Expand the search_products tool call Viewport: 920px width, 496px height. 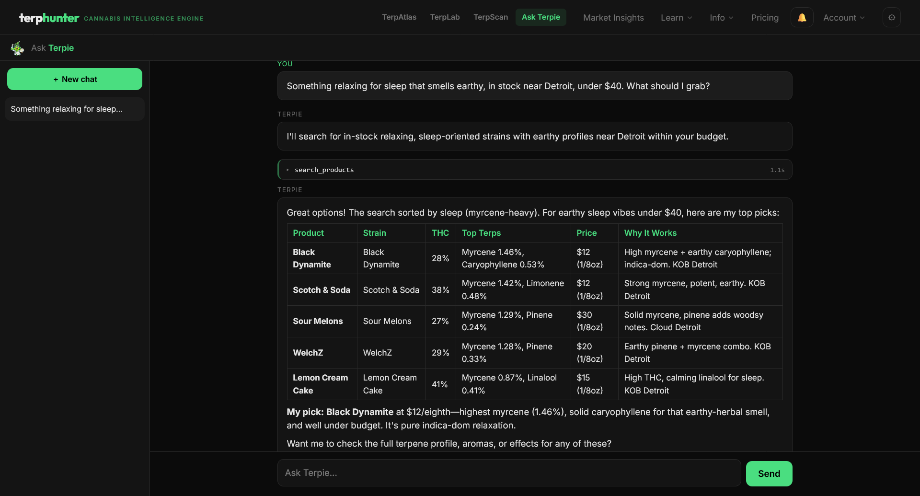pos(535,170)
